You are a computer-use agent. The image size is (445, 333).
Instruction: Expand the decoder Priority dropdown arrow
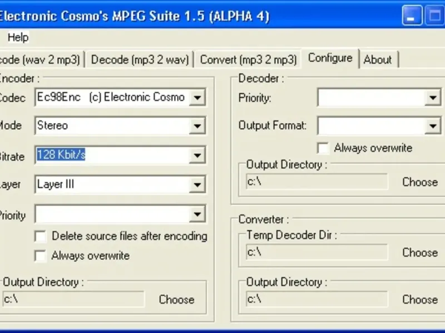(433, 98)
